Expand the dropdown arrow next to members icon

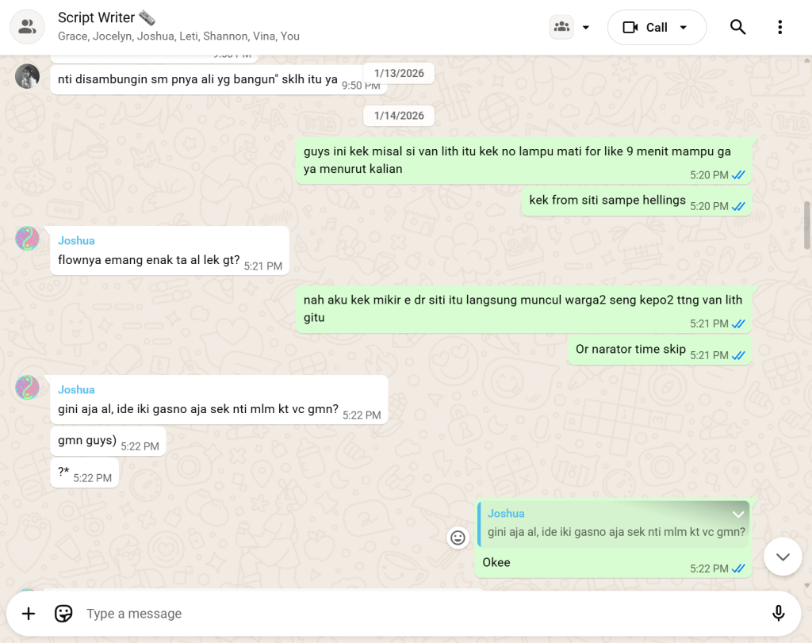pos(586,27)
